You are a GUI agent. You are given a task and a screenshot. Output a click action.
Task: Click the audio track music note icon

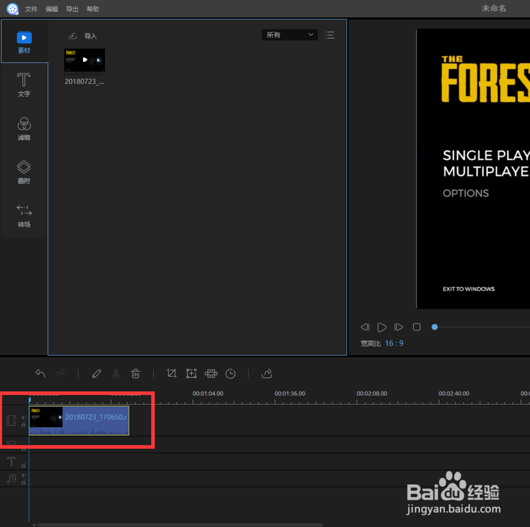coord(12,478)
